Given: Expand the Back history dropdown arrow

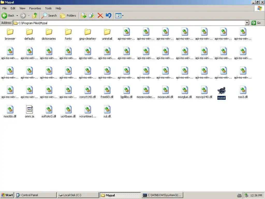Looking at the screenshot, I should tap(17, 16).
